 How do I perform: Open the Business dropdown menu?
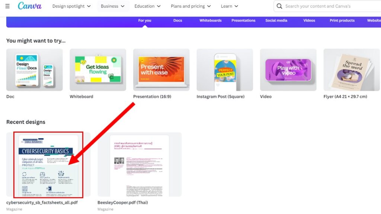click(x=113, y=6)
